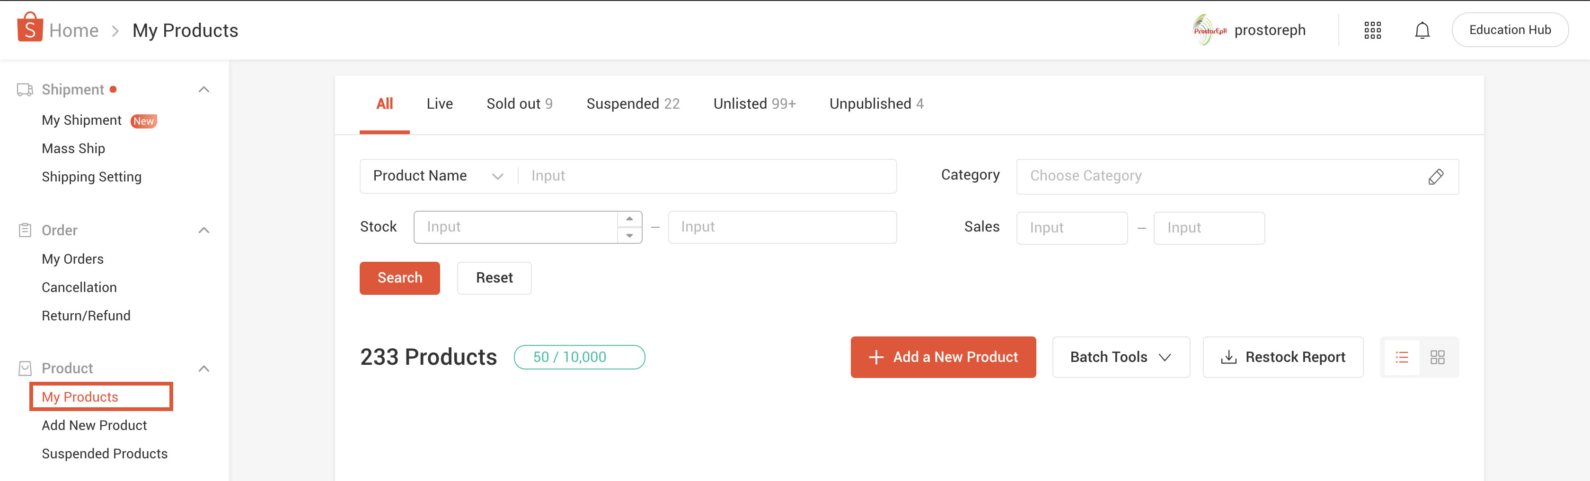Download the Restock Report
This screenshot has width=1590, height=481.
[x=1282, y=357]
